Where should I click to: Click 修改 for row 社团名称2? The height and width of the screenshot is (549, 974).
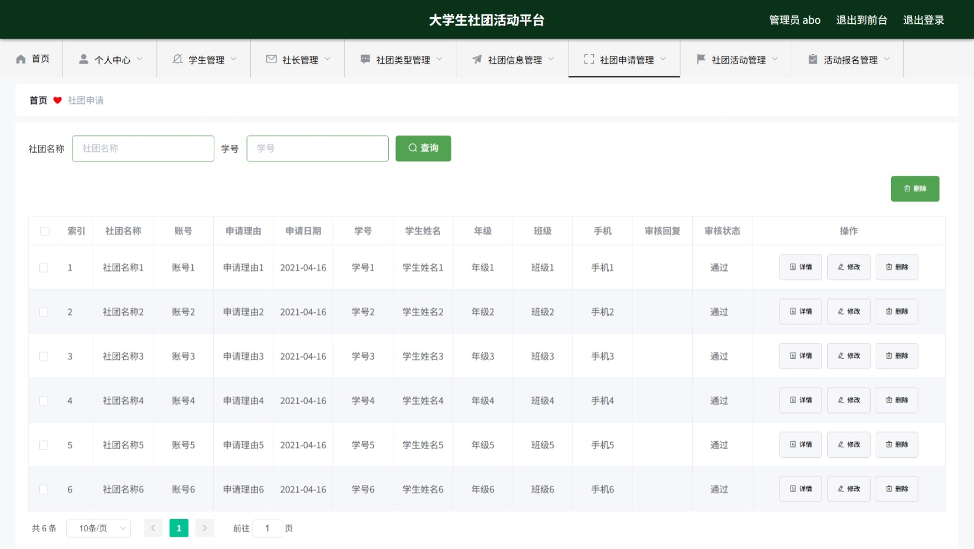(849, 311)
